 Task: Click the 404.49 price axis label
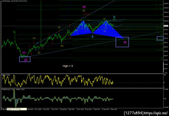point(166,51)
